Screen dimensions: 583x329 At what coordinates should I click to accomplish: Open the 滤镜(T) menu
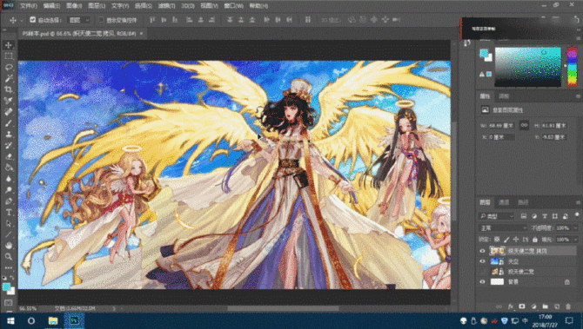[x=166, y=6]
